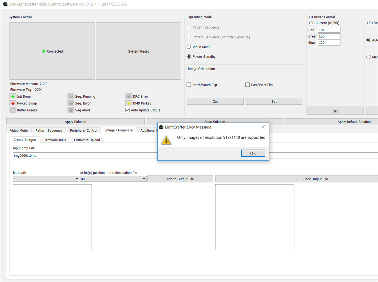This screenshot has height=282, width=378.
Task: Select Pattern Sequence operating mode
Action: point(189,27)
